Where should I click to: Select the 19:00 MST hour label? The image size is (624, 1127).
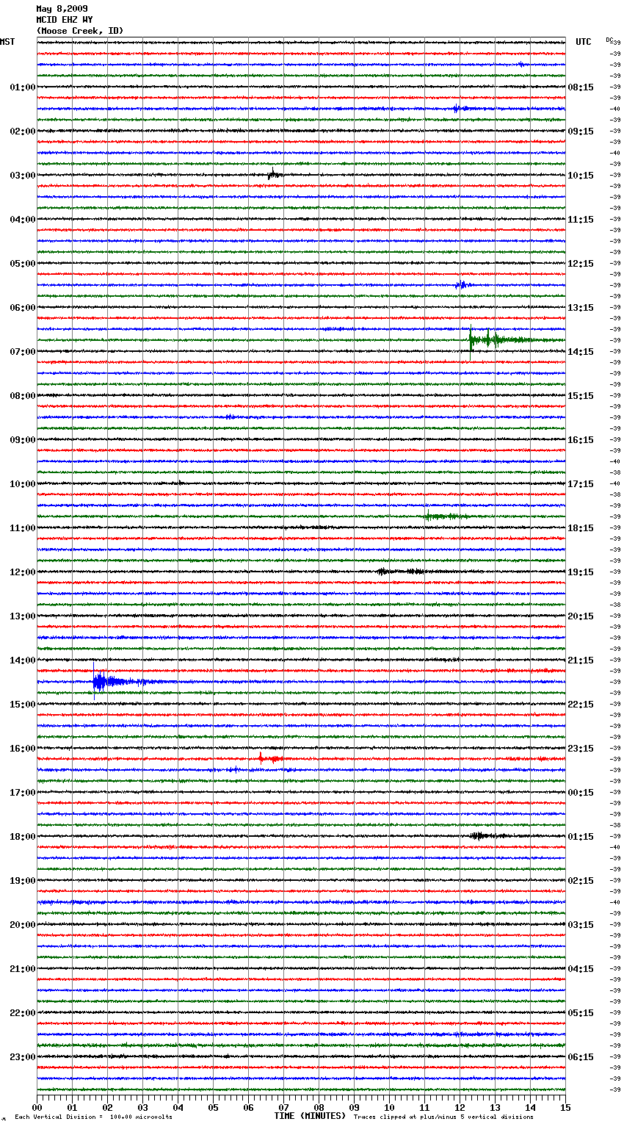pyautogui.click(x=23, y=881)
